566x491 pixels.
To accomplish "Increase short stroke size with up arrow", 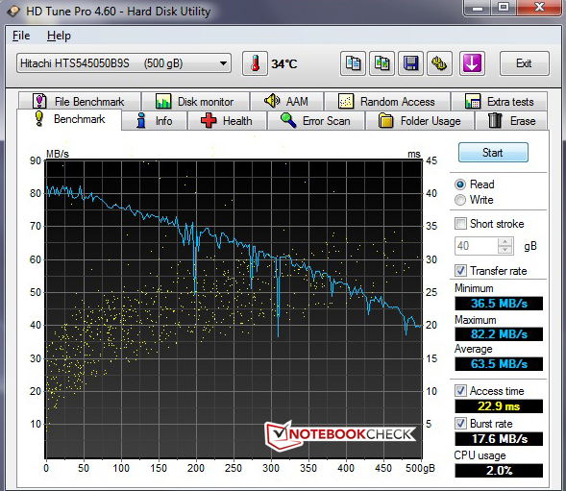I will [505, 241].
